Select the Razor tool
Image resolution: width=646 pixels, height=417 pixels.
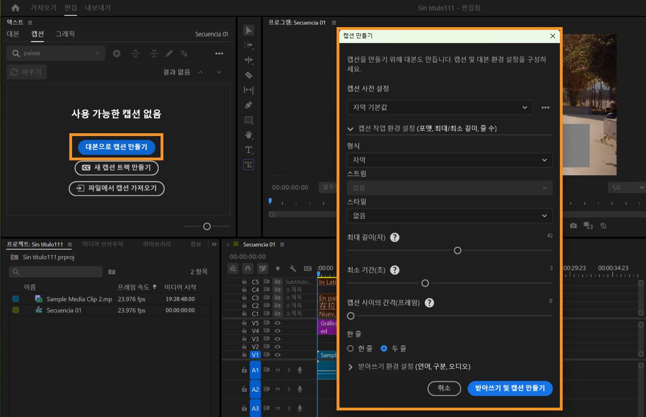[249, 75]
